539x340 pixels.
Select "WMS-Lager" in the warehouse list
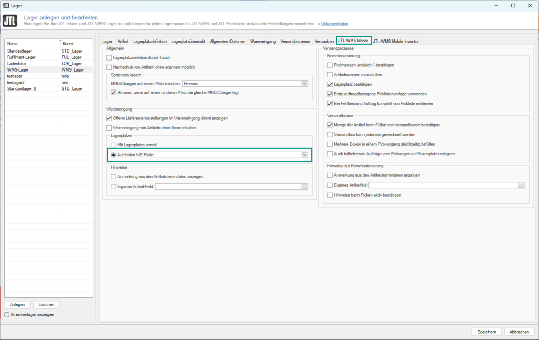17,69
